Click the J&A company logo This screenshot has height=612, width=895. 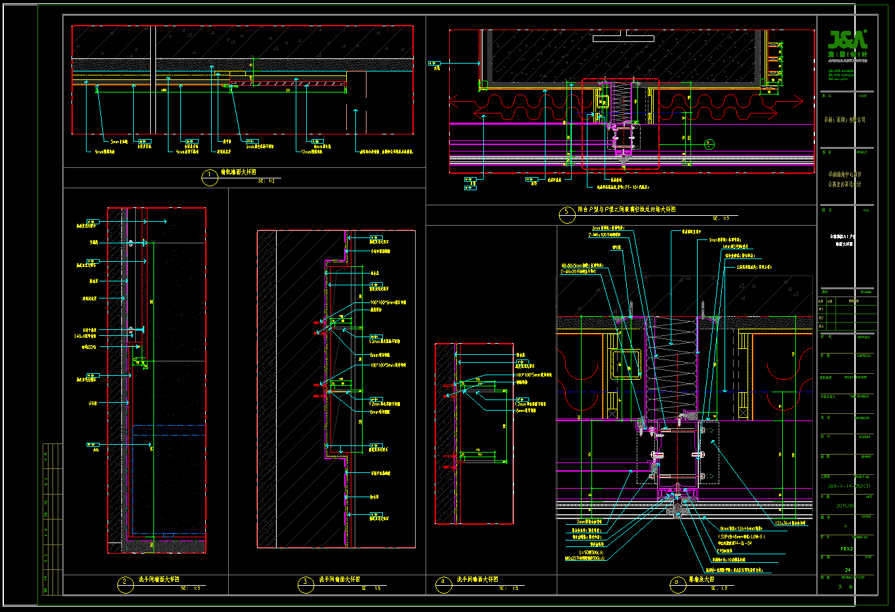848,45
